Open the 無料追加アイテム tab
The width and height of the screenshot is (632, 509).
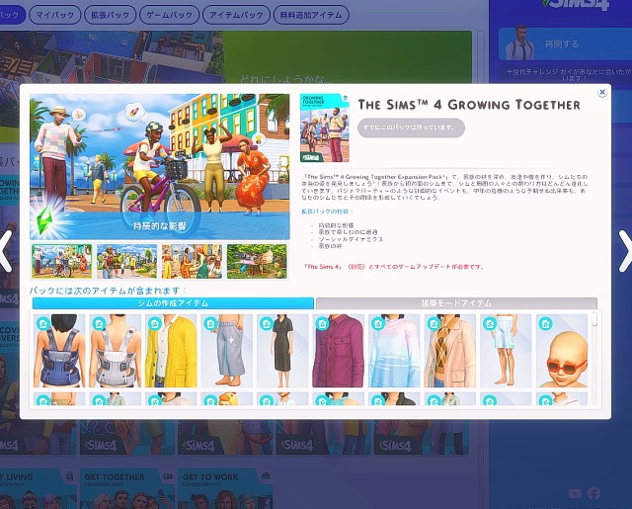[311, 15]
